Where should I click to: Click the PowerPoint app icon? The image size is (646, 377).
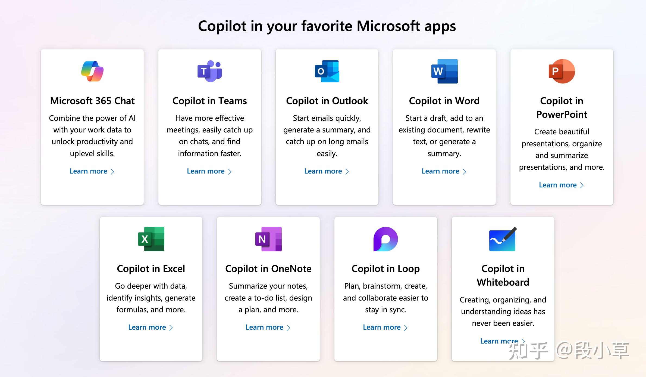point(561,71)
